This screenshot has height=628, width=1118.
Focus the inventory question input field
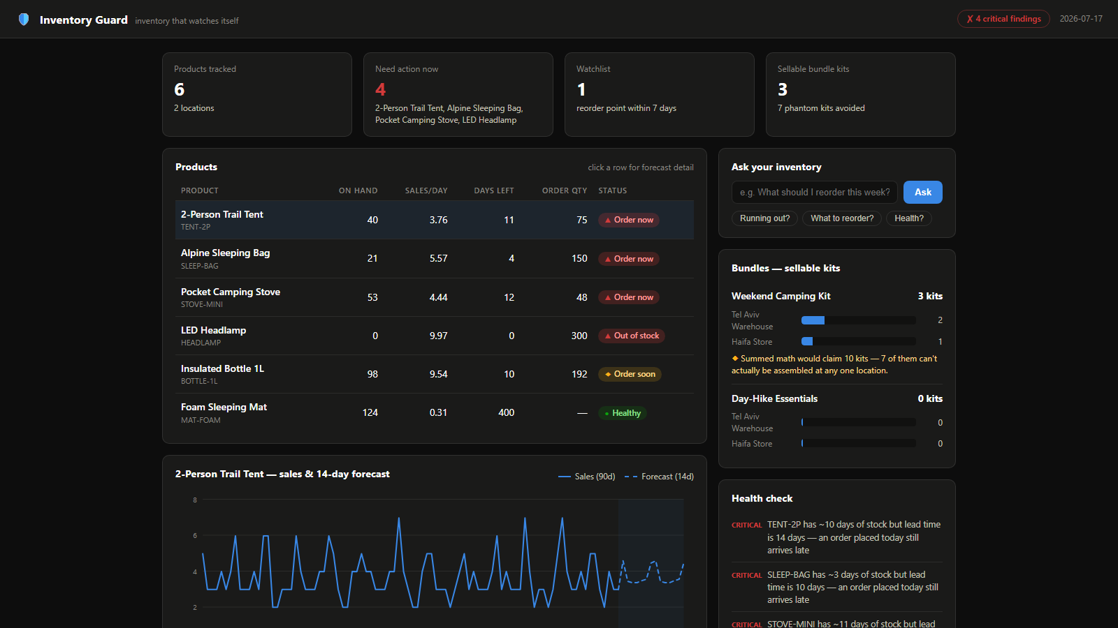814,192
